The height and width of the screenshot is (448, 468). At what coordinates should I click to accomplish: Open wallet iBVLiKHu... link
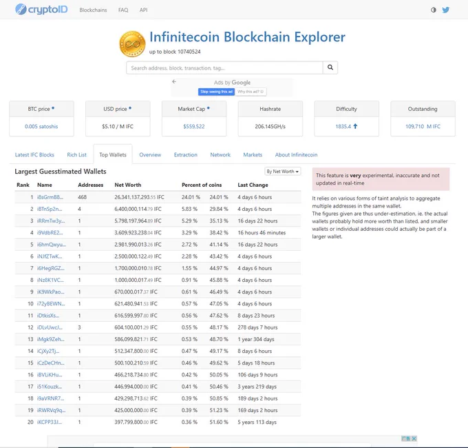(x=50, y=375)
